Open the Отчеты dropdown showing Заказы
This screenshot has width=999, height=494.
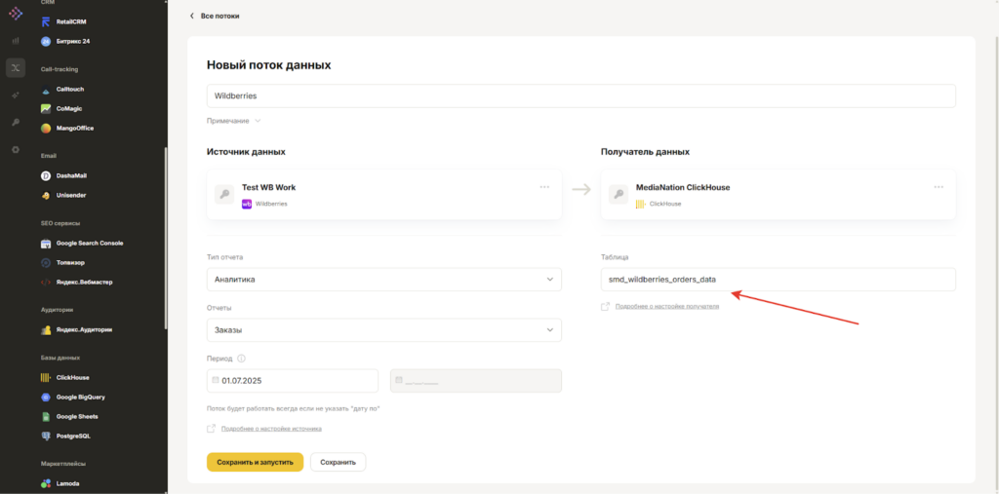tap(384, 329)
